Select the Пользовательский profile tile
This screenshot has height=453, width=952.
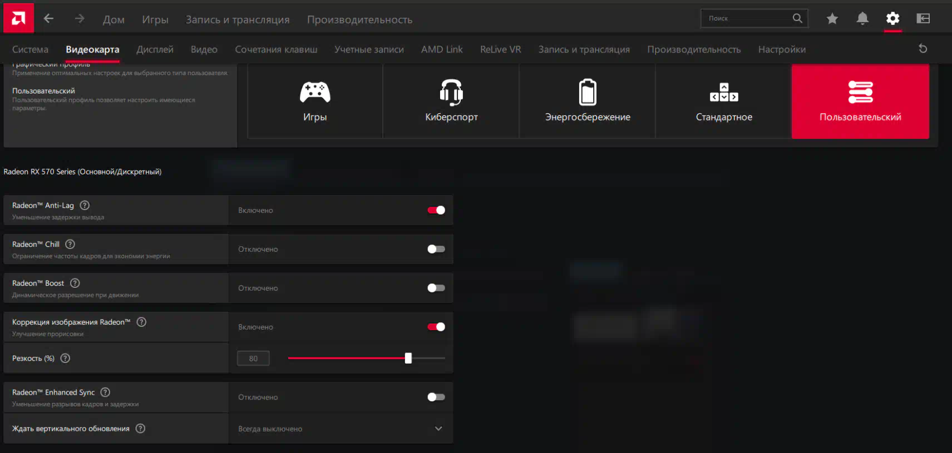(860, 101)
